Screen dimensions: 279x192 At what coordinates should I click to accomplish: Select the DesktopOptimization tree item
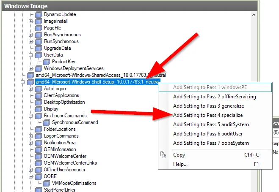point(64,102)
